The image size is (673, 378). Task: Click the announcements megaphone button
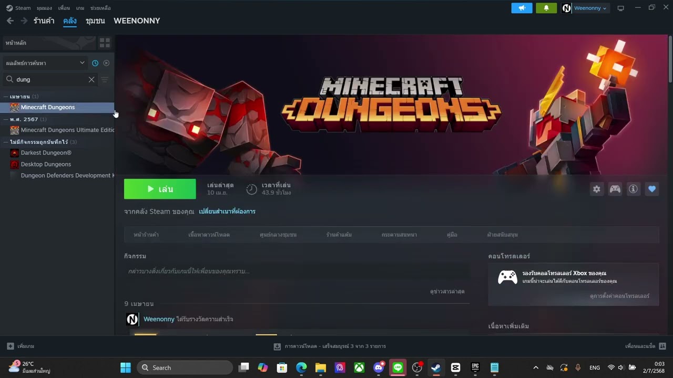pos(522,8)
